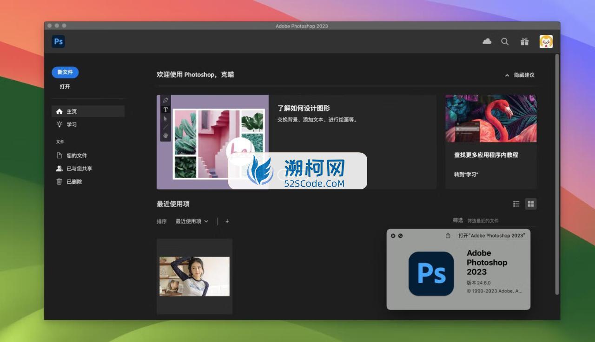Image resolution: width=595 pixels, height=342 pixels.
Task: Collapse suggestions with 隐藏建议
Action: point(520,75)
